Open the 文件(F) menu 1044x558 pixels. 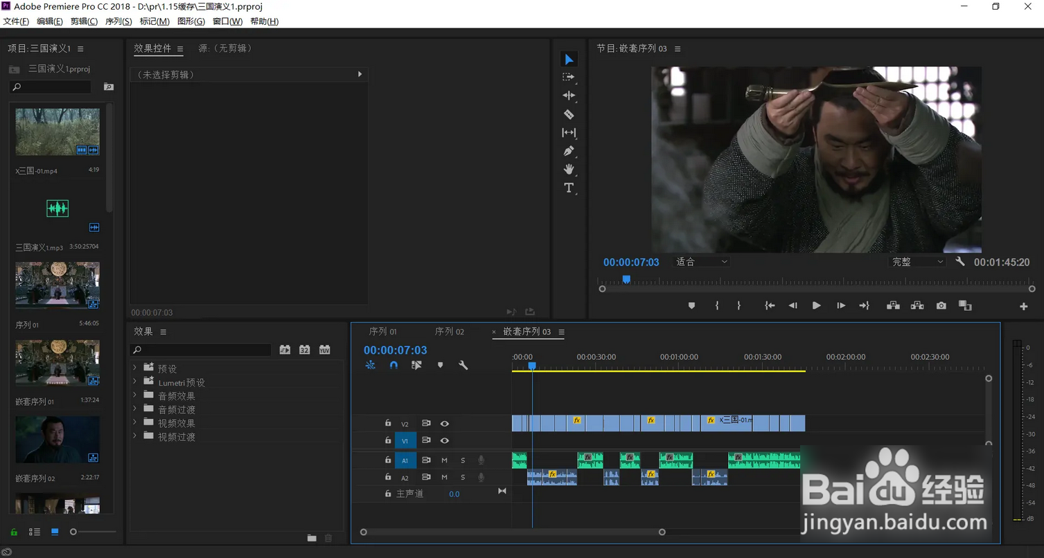click(16, 21)
